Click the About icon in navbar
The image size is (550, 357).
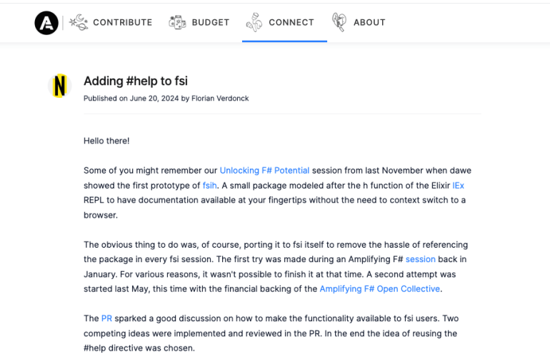click(339, 22)
